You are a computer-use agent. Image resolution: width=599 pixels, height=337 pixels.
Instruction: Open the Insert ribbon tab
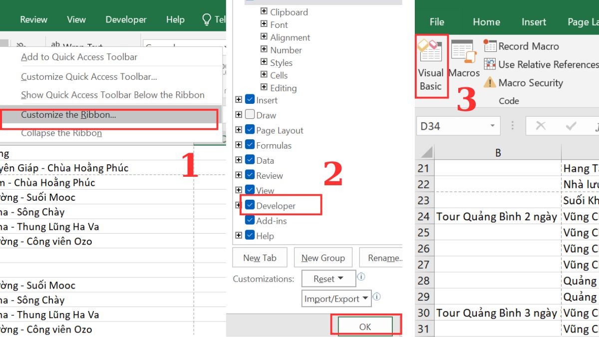[534, 22]
